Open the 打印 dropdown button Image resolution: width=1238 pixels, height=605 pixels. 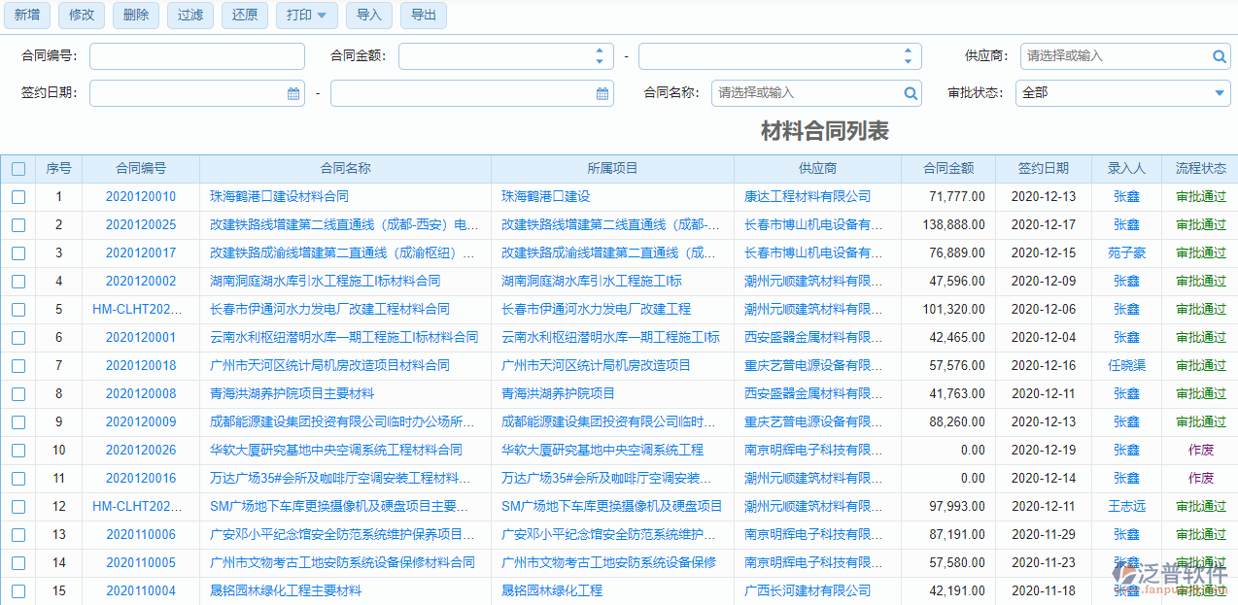point(307,16)
